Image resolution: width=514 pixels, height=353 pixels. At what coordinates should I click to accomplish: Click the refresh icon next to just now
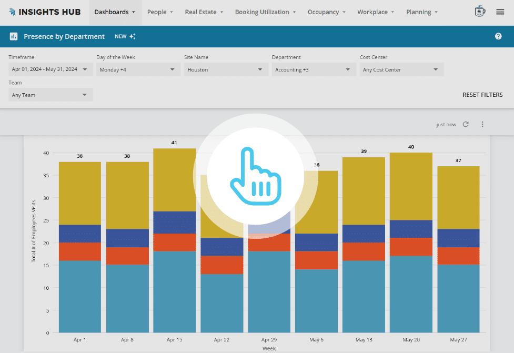tap(466, 125)
